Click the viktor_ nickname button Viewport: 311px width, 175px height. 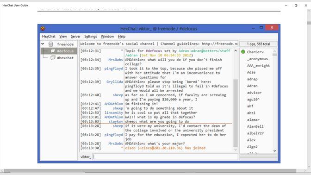86,157
